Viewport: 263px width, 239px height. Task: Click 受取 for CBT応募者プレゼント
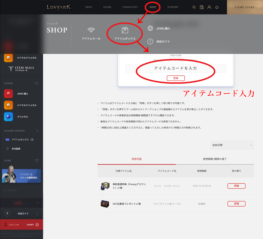[236, 204]
